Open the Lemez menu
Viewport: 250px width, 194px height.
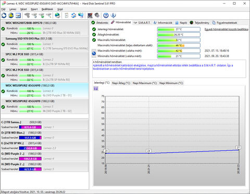pos(13,9)
